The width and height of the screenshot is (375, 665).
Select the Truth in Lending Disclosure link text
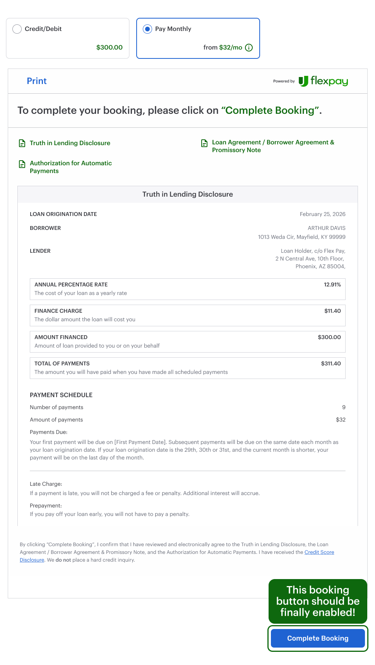[x=70, y=143]
